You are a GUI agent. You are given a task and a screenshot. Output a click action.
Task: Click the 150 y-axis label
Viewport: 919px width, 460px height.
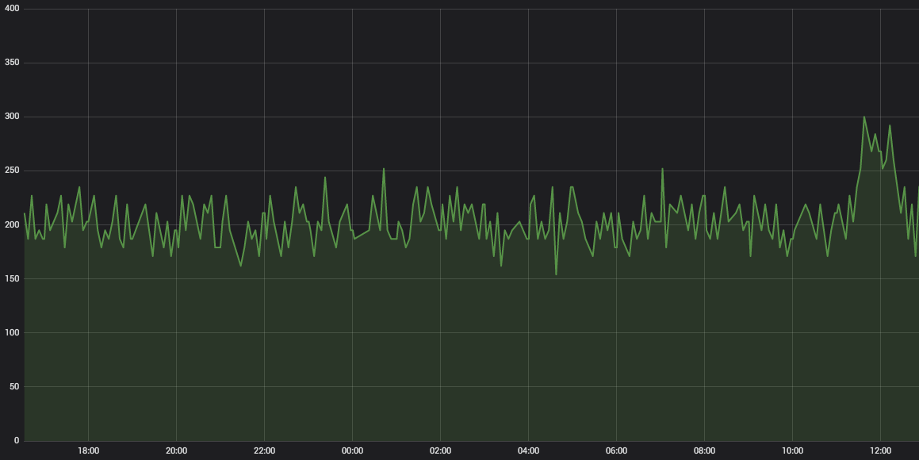12,278
